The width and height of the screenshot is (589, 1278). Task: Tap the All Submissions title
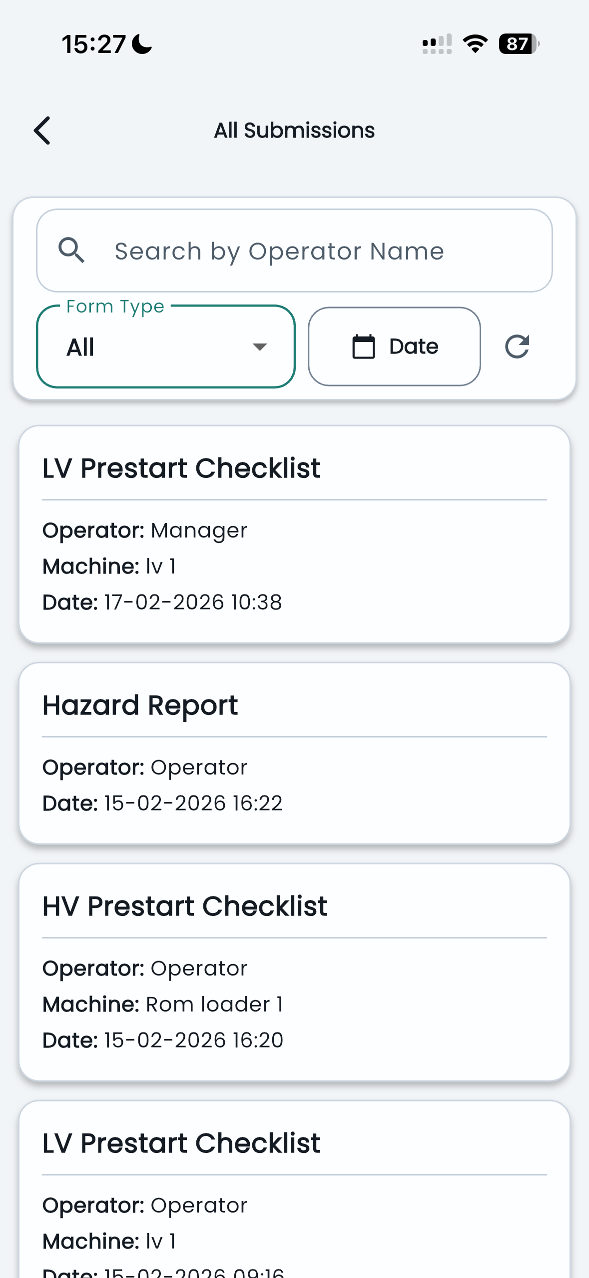[294, 129]
